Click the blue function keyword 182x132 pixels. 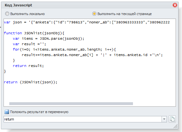pos(13,33)
